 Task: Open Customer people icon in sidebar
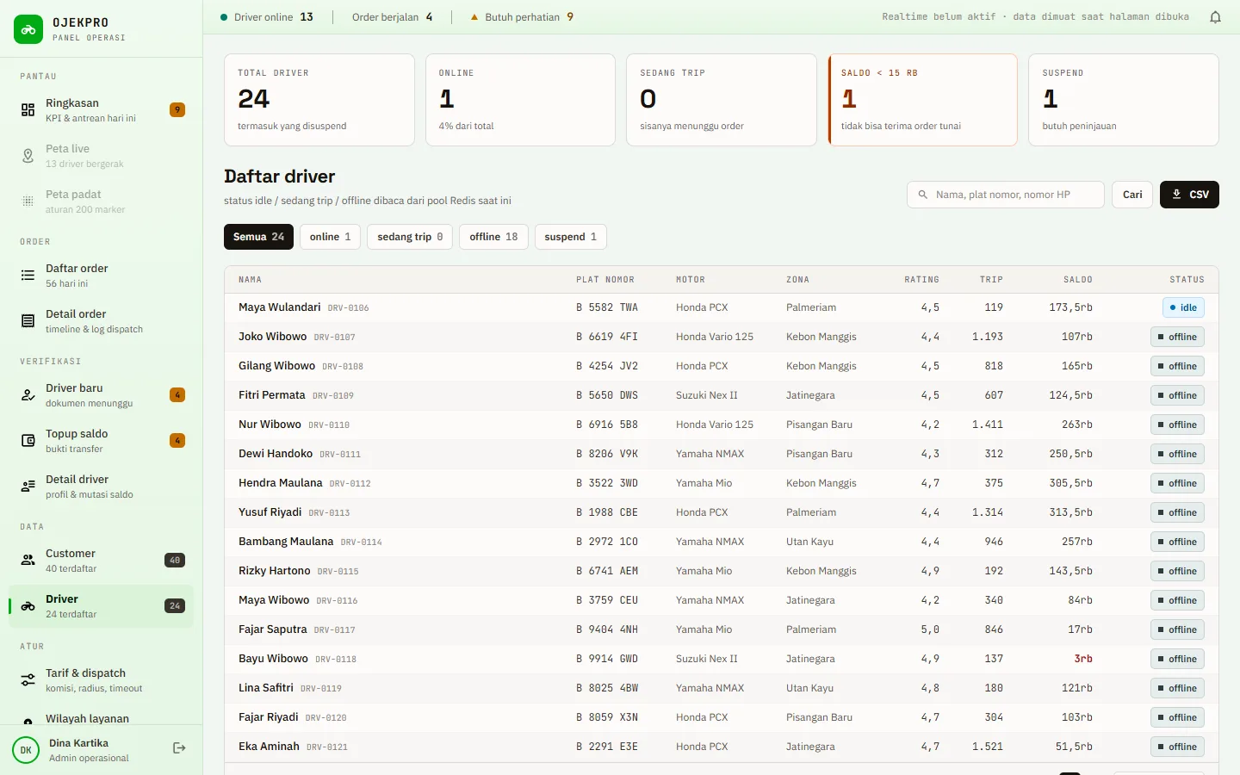coord(28,561)
